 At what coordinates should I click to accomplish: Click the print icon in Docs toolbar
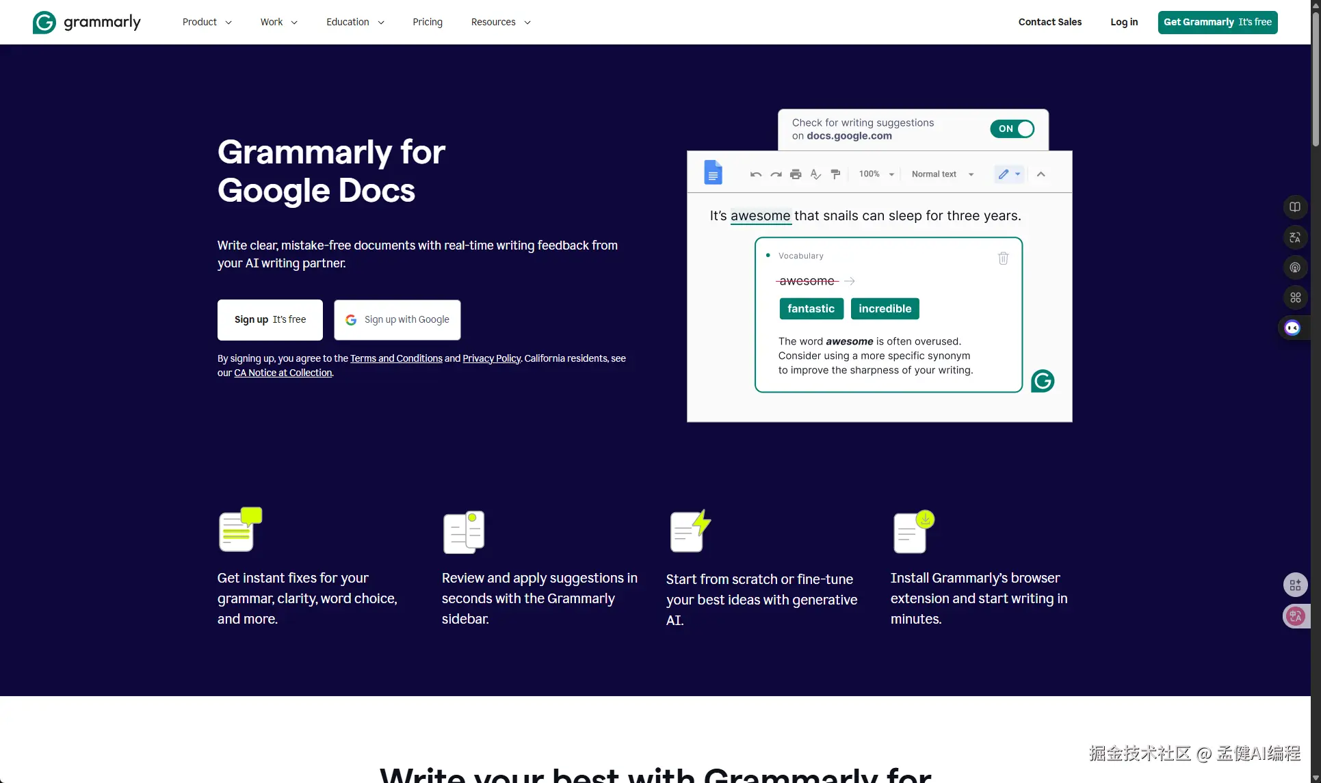point(796,174)
